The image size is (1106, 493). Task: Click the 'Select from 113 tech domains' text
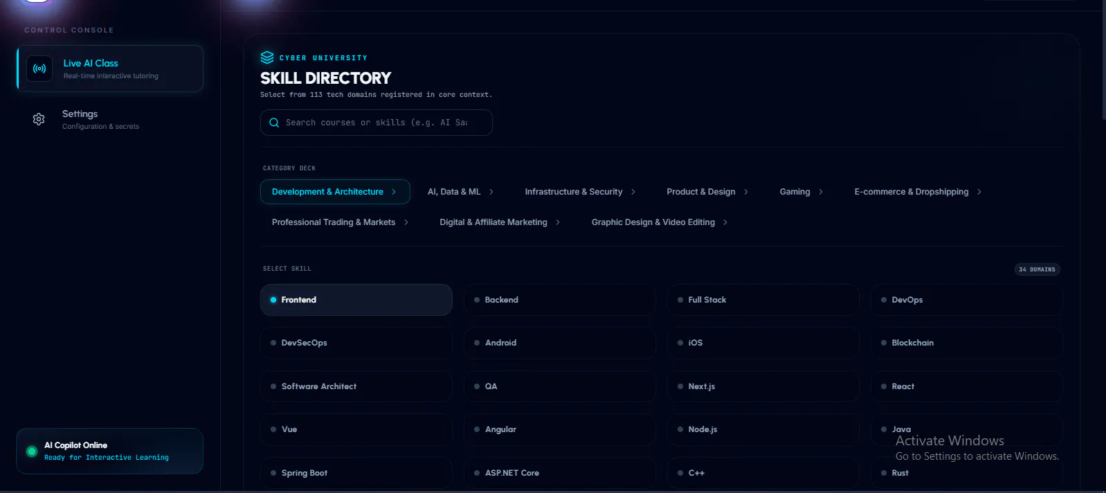(376, 95)
